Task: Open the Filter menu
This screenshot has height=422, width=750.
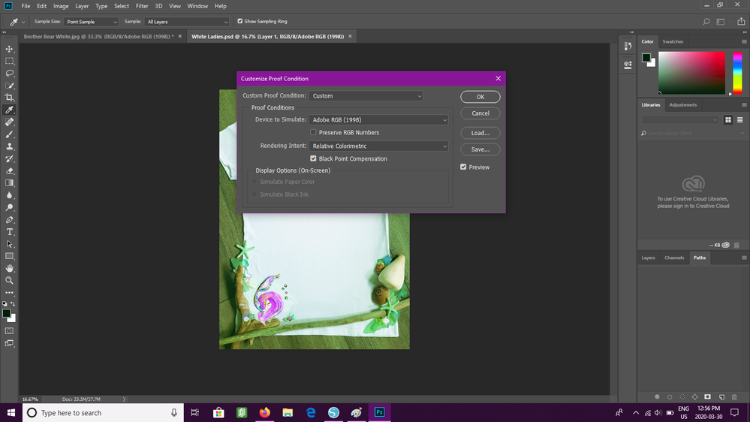Action: (x=142, y=6)
